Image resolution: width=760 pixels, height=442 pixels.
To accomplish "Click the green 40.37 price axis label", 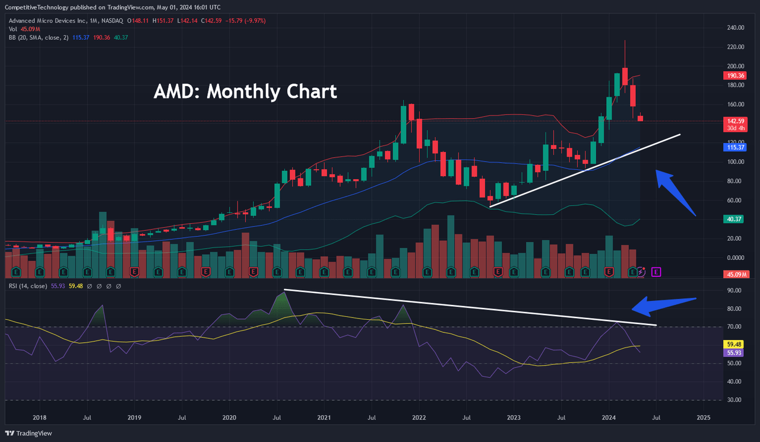I will [x=734, y=219].
